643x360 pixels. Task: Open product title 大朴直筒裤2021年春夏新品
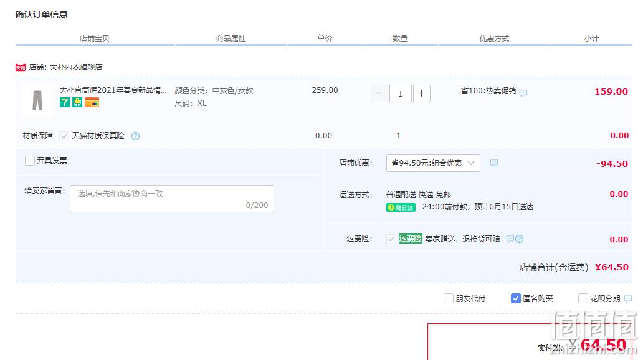pos(113,90)
